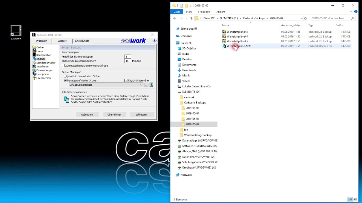Click Zeitintervall minutes field
362x203 pixels.
pyautogui.click(x=128, y=61)
